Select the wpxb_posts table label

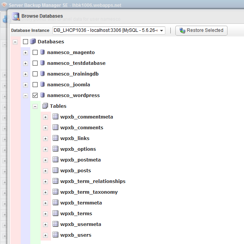point(76,171)
